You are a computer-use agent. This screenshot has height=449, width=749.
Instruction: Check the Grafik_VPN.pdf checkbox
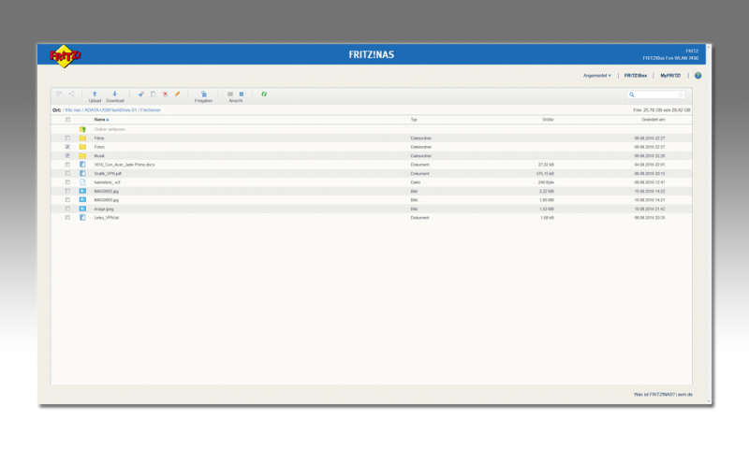tap(67, 173)
